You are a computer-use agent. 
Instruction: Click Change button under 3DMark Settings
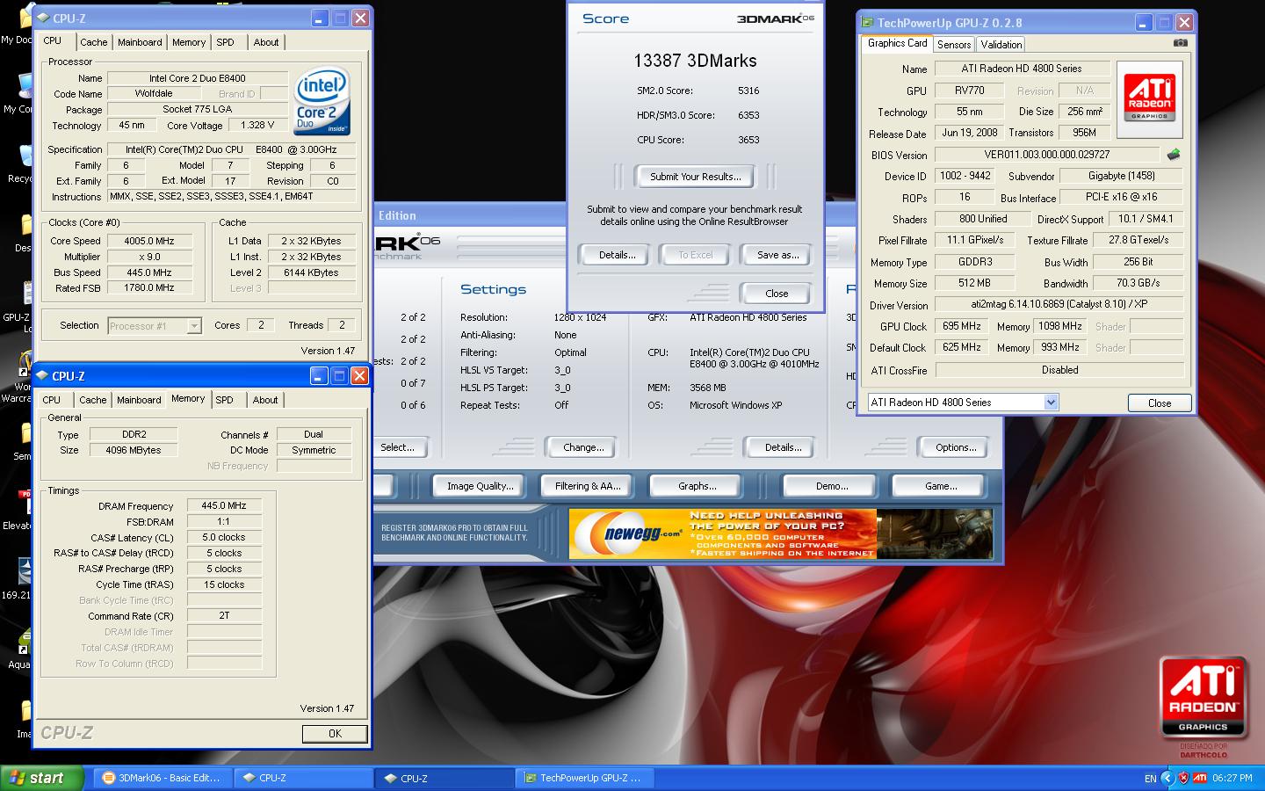pyautogui.click(x=583, y=447)
